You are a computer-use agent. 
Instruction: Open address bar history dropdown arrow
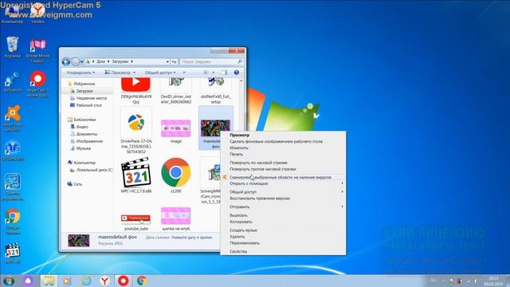(x=167, y=61)
